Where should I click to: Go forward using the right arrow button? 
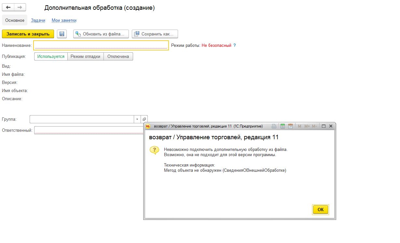click(20, 7)
